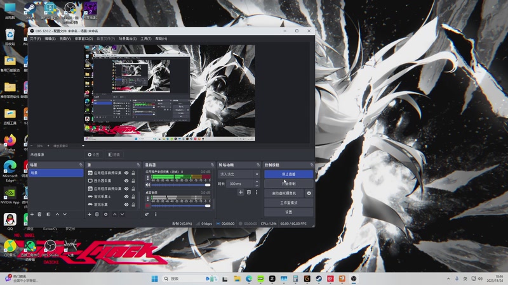
Task: Open Steam from the taskbar
Action: pos(319,279)
